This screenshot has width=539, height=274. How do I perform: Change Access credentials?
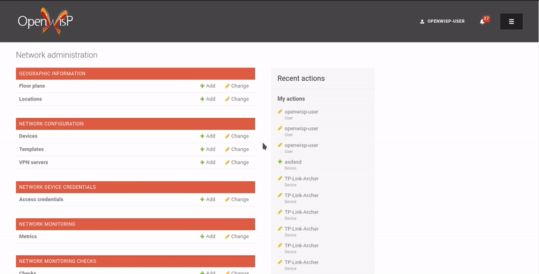(237, 199)
